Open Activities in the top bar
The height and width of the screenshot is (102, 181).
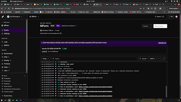[x=4, y=1]
